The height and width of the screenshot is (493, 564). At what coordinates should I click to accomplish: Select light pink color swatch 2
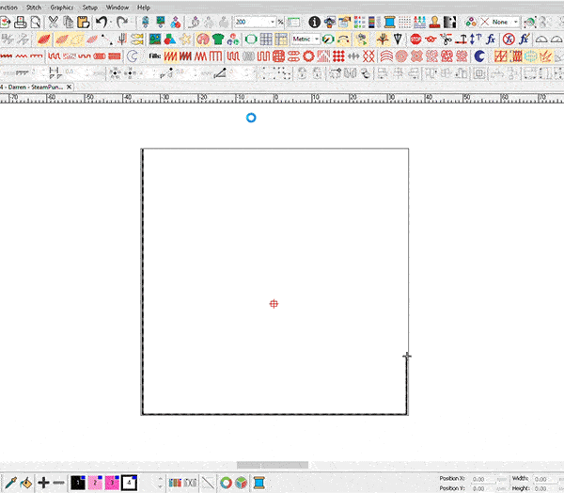coord(95,483)
